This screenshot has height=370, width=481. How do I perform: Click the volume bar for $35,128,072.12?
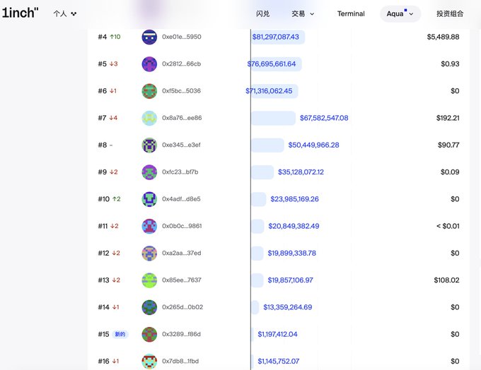262,172
